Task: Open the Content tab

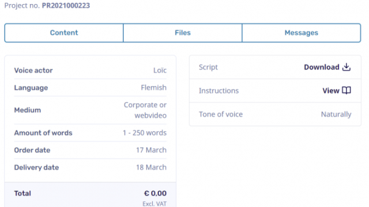Action: 64,33
